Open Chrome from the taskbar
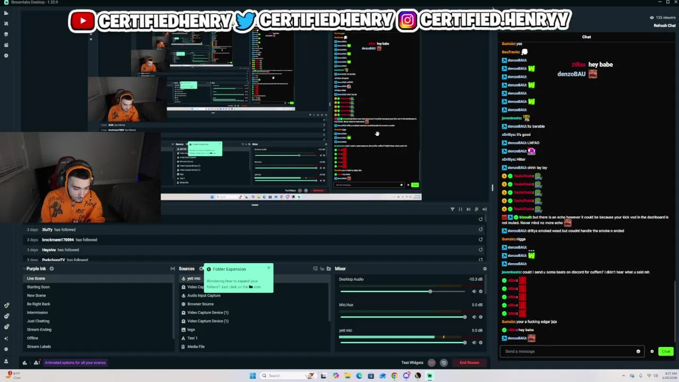Viewport: 679px width, 382px height. (394, 376)
